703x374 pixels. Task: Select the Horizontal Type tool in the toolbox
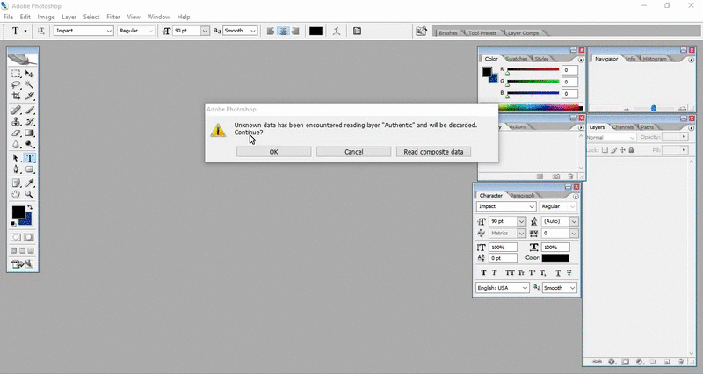tap(29, 158)
